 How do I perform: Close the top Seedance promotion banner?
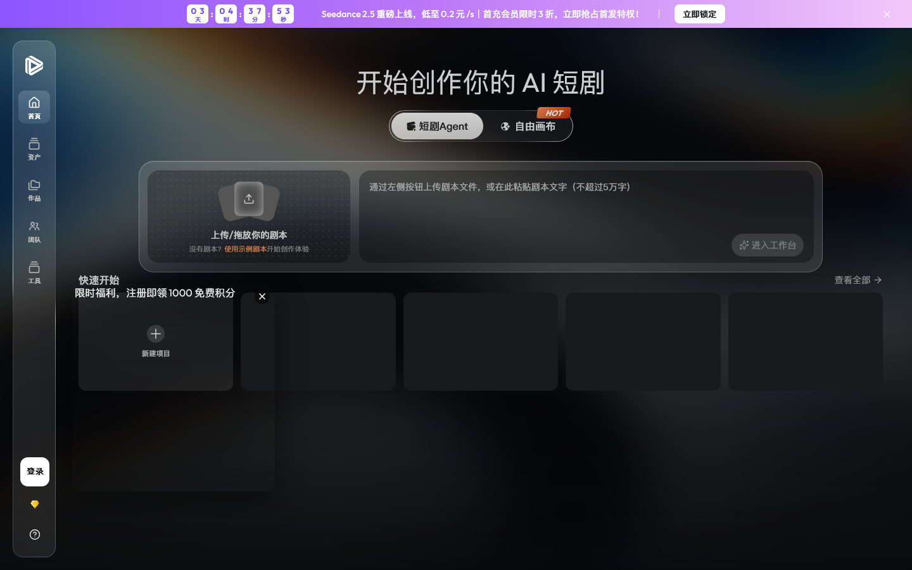point(887,14)
